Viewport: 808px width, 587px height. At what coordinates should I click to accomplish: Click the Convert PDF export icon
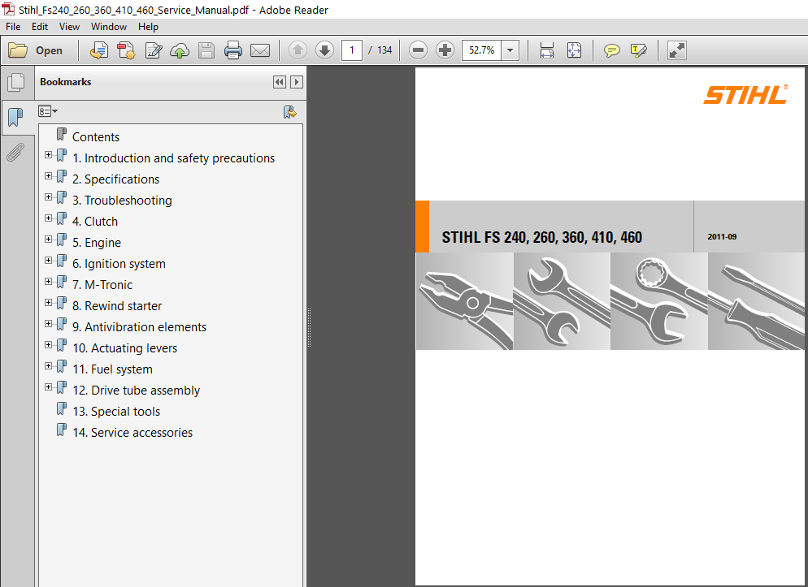pos(99,50)
